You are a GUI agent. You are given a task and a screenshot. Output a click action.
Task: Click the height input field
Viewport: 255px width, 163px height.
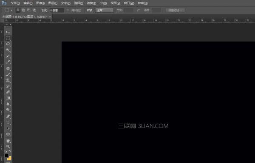156,10
